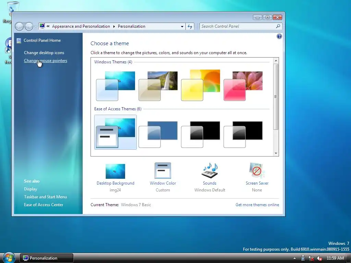
Task: Show hidden tray icons arrow
Action: click(x=294, y=258)
